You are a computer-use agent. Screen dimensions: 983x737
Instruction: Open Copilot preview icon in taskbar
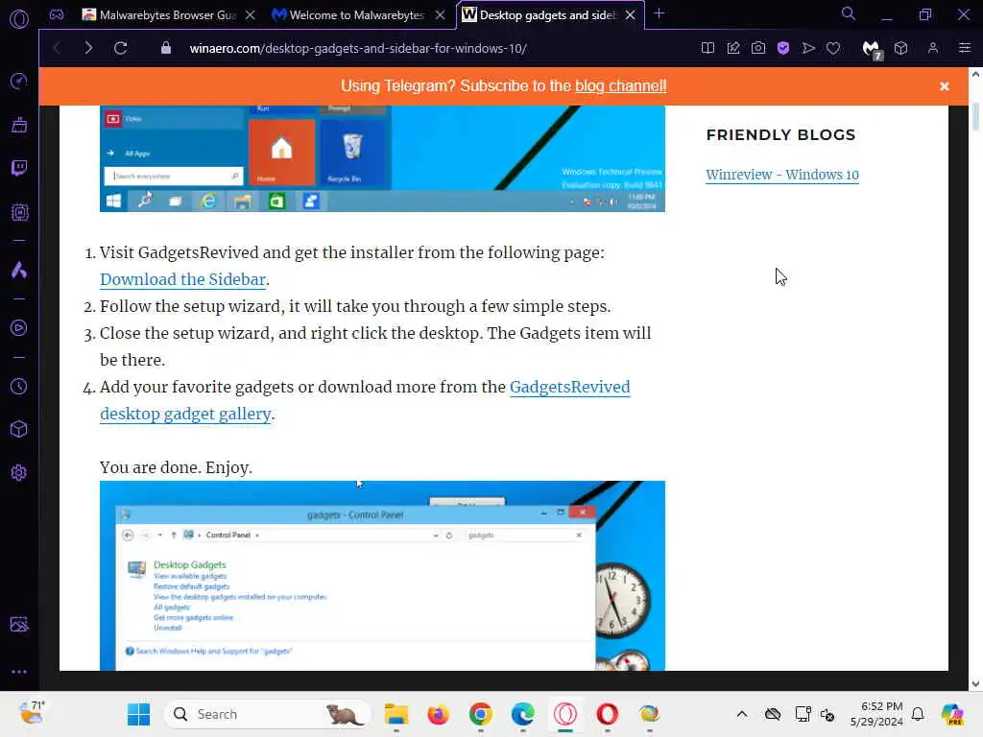952,714
